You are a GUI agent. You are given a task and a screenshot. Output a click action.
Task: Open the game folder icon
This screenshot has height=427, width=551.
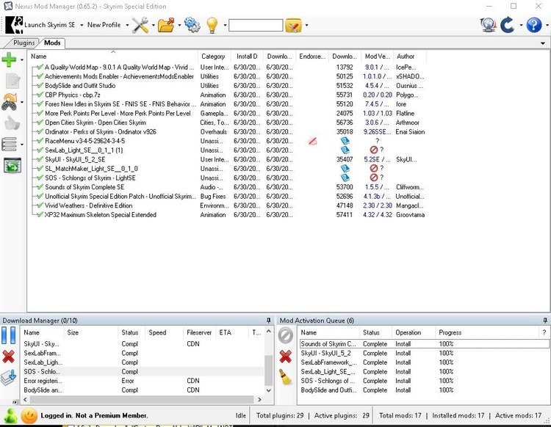166,25
